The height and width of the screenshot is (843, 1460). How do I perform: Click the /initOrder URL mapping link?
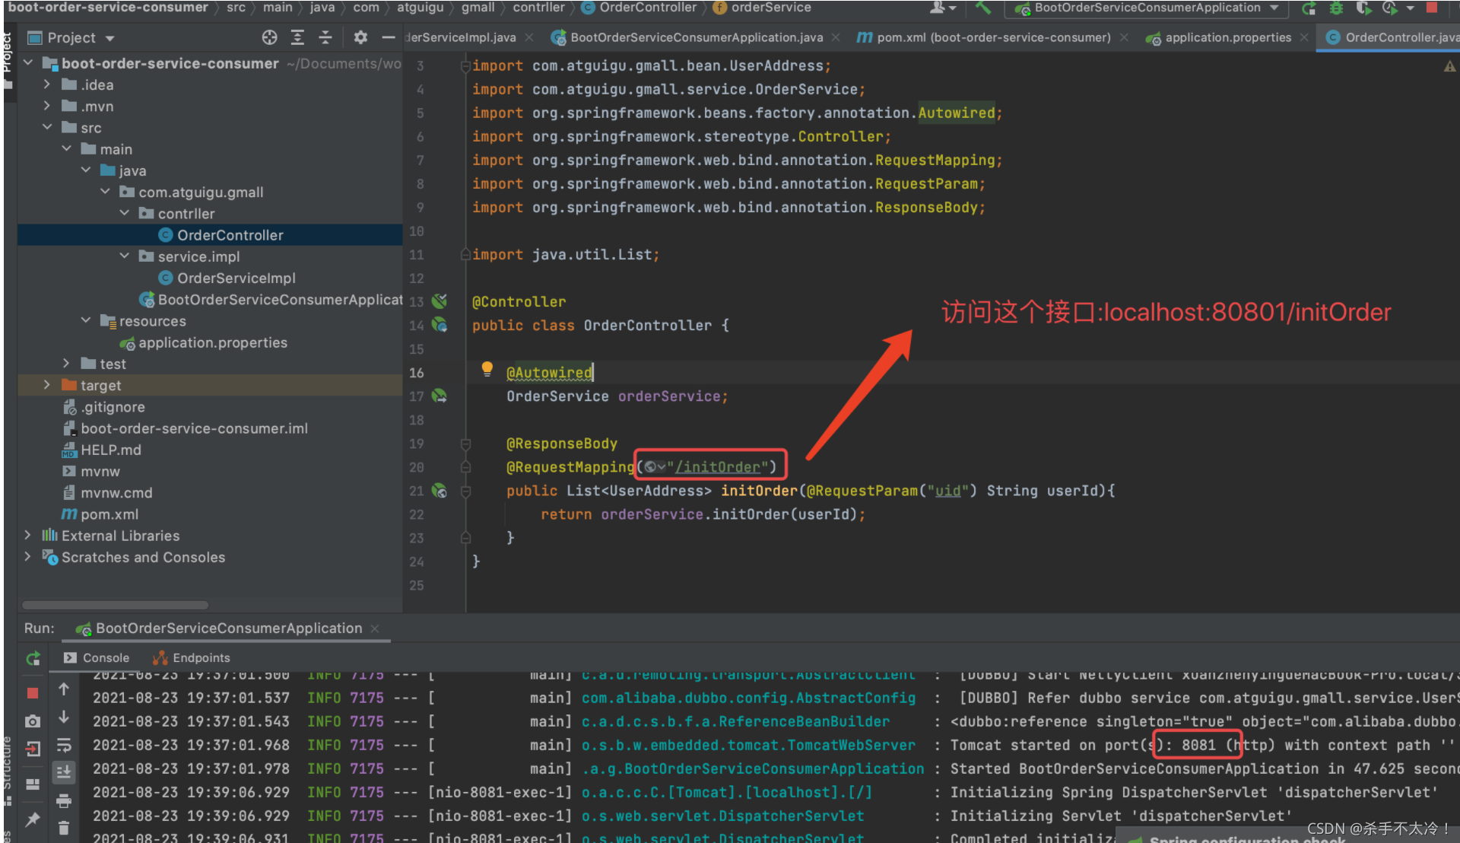717,467
